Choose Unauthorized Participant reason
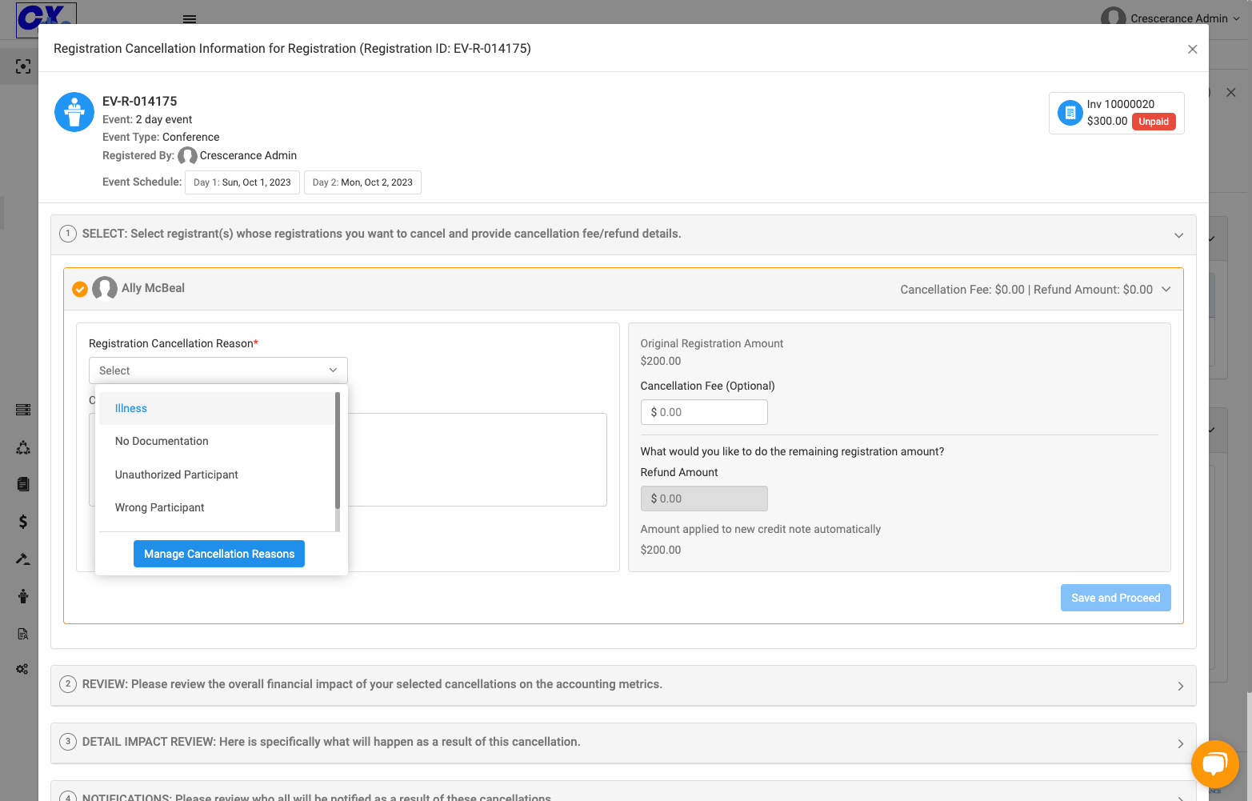Screen dimensions: 1252x801 tap(217, 475)
